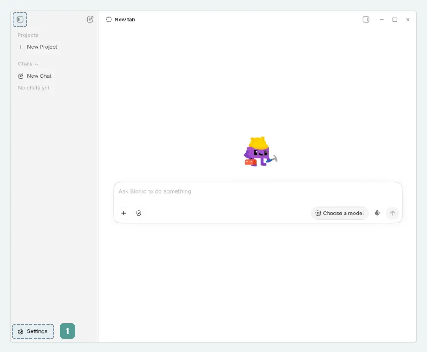Image resolution: width=427 pixels, height=352 pixels.
Task: Collapse the Chats section chevron
Action: coord(37,65)
